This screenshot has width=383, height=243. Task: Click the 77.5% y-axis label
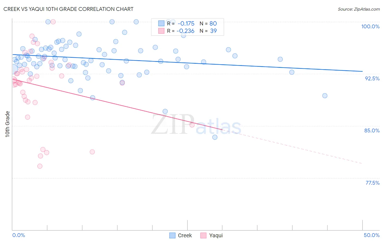(372, 183)
